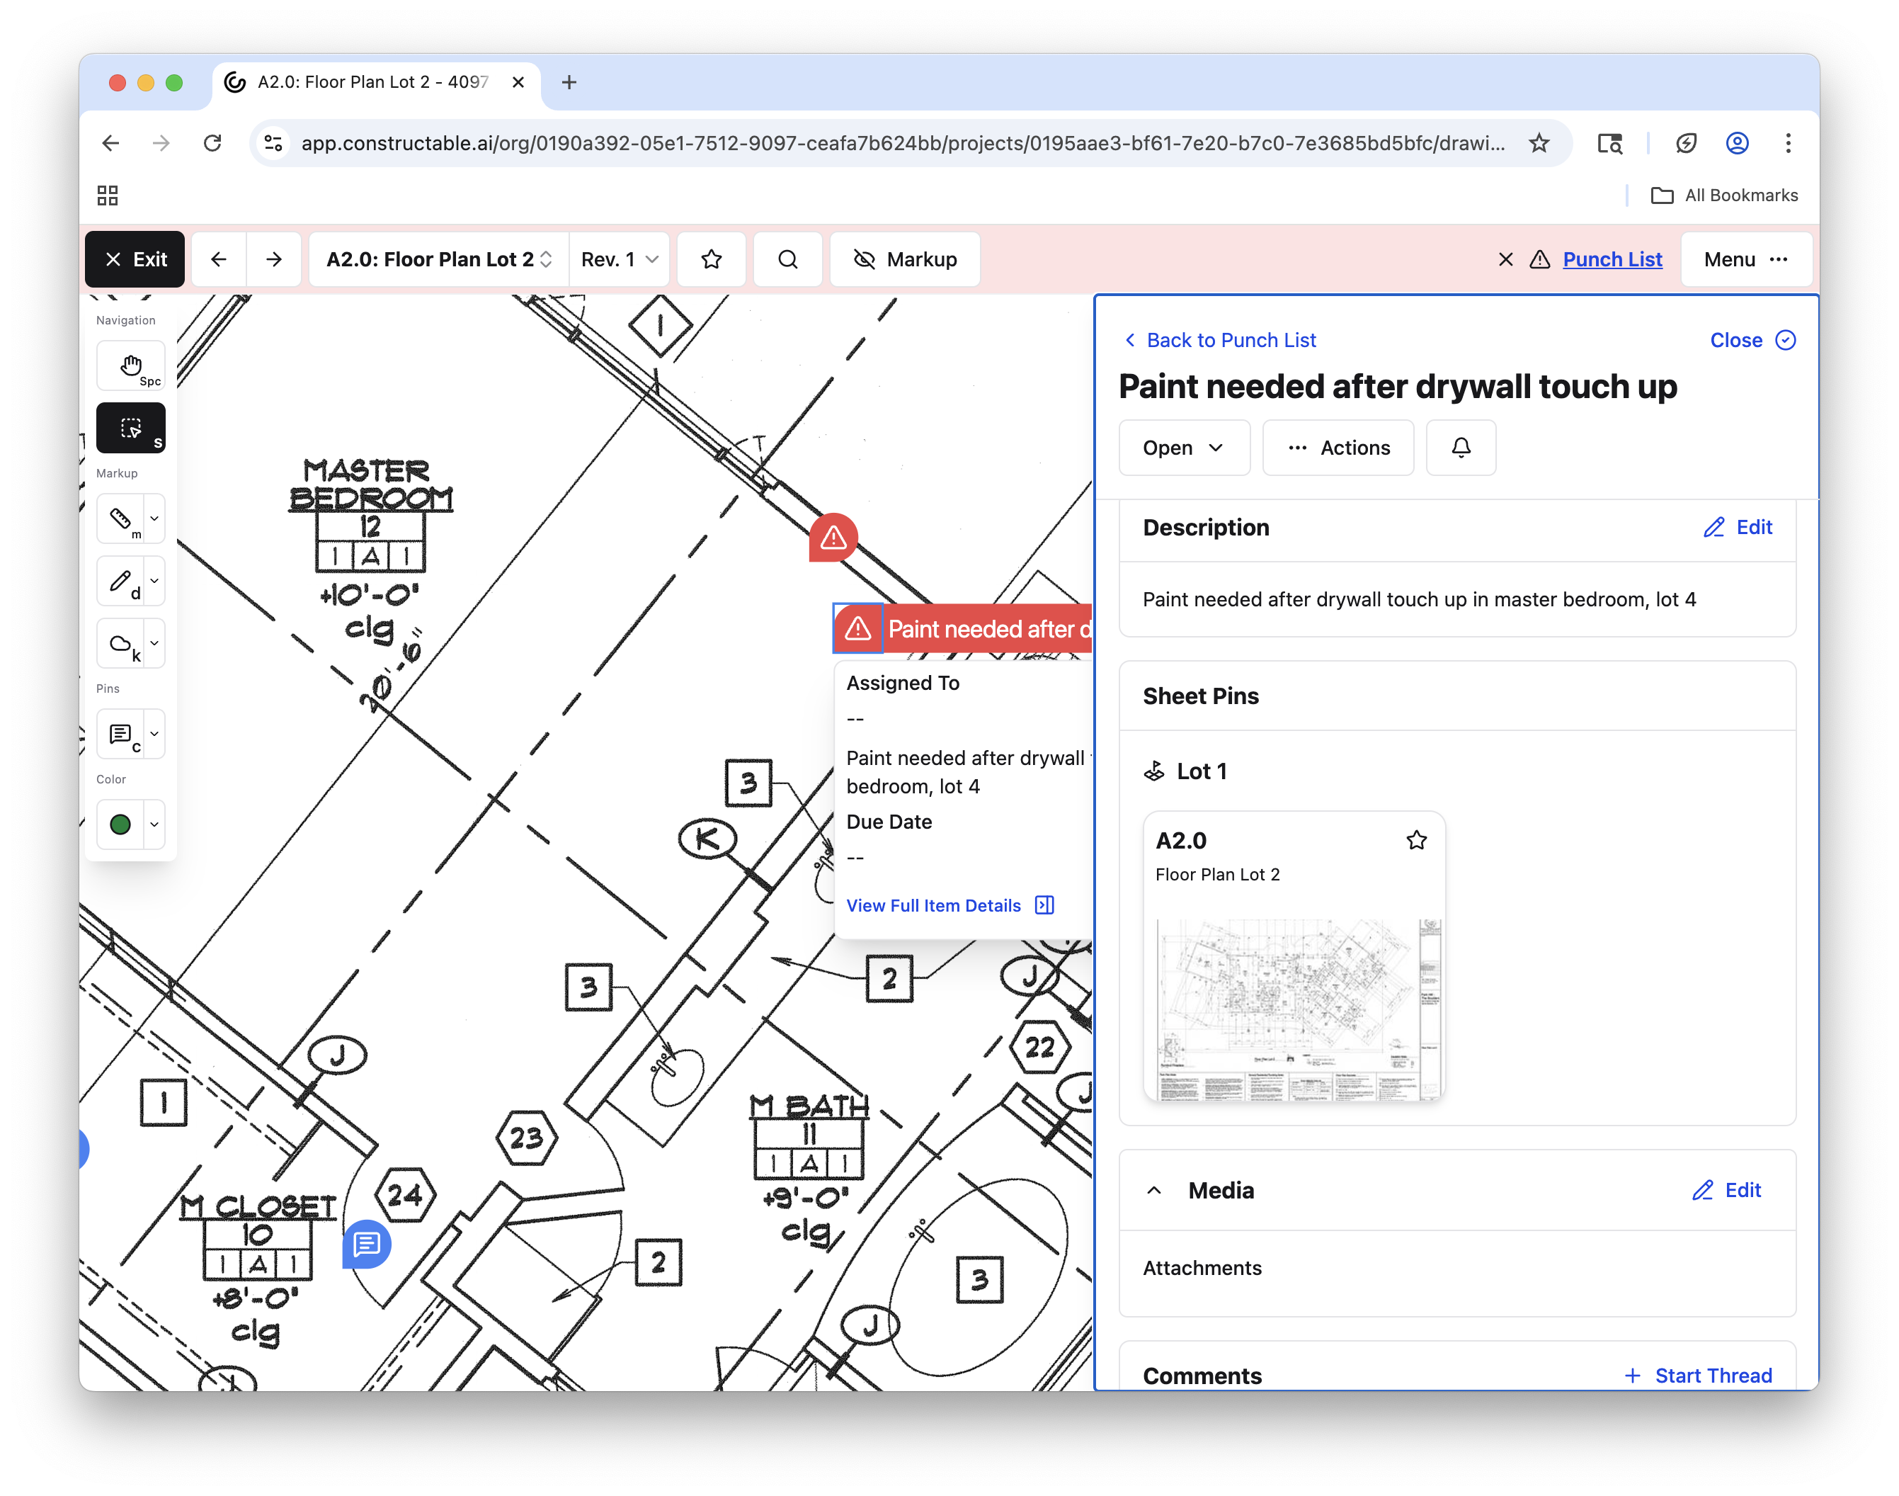Select the hand pan navigation tool
This screenshot has width=1899, height=1496.
coord(130,366)
